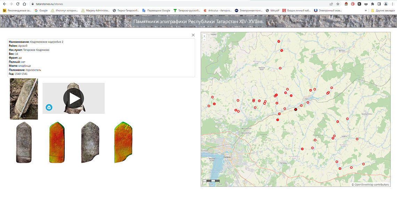Close the stone details panel
This screenshot has height=207, width=397.
[193, 35]
